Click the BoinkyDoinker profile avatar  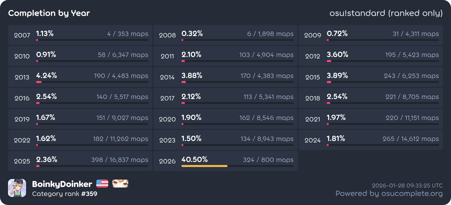[x=17, y=188]
